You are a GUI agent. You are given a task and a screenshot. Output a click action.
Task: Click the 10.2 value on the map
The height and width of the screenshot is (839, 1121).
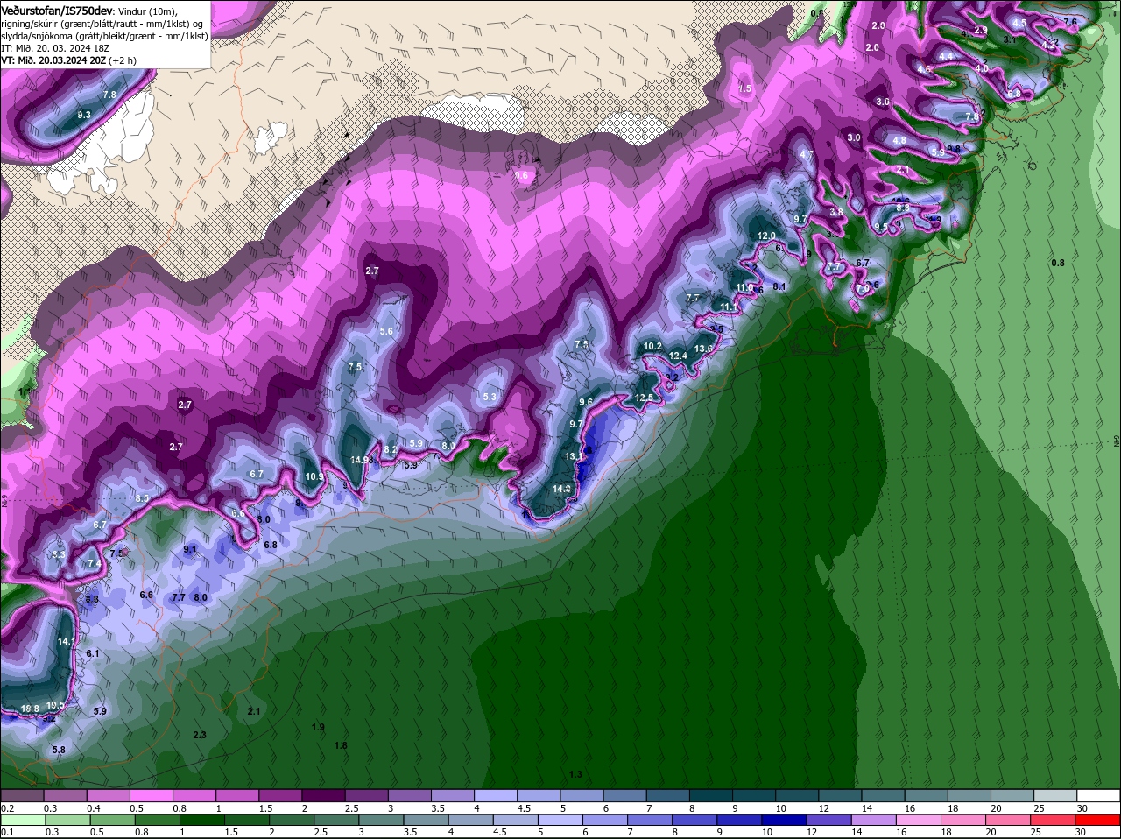click(652, 347)
